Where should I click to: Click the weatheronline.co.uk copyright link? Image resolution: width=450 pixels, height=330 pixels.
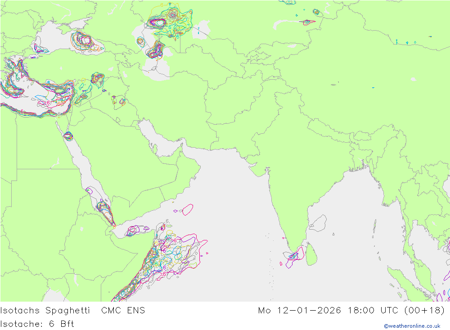(x=412, y=326)
